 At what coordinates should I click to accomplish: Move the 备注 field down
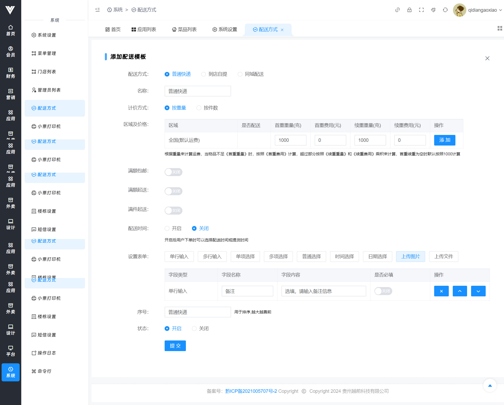[x=478, y=291]
